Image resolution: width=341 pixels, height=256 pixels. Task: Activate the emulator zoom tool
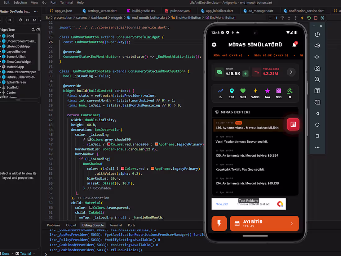[x=317, y=79]
